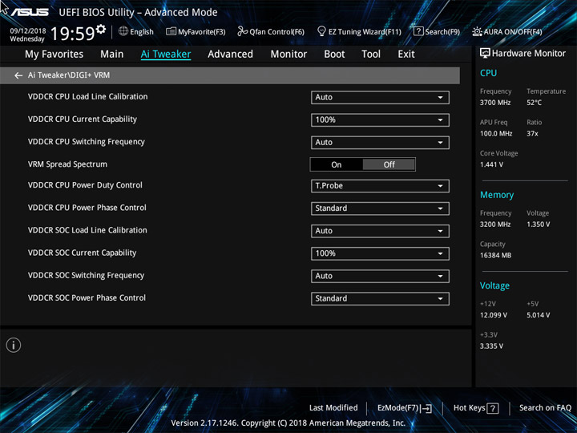Open VDDCR CPU Current Capability dropdown
Image resolution: width=577 pixels, height=433 pixels.
pos(380,120)
